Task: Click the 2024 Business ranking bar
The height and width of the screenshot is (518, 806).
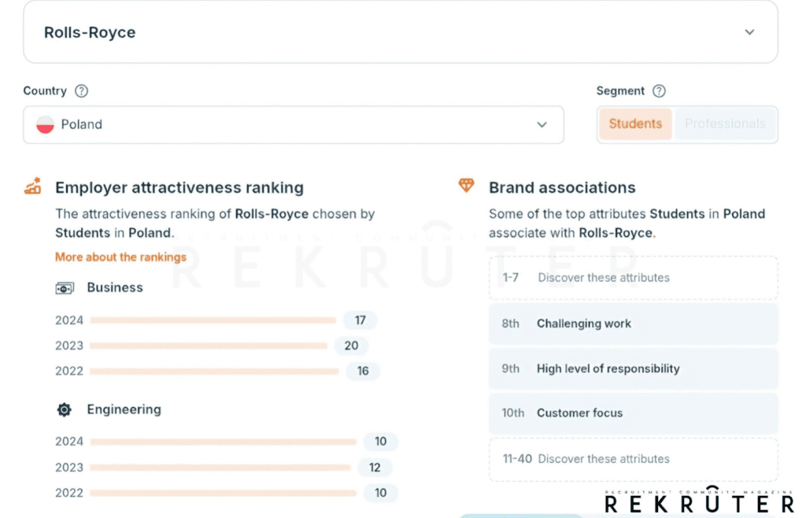Action: (x=213, y=320)
